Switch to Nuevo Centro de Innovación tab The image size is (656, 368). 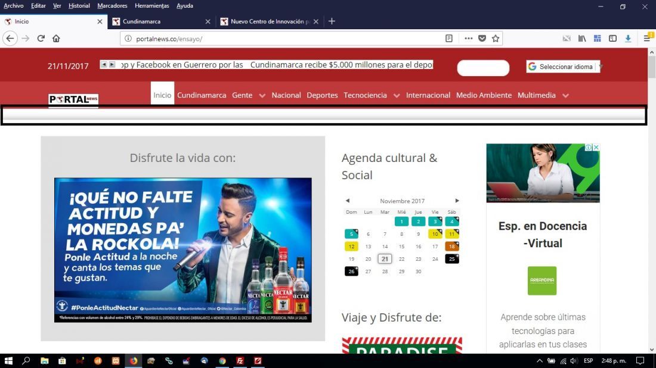tap(270, 21)
